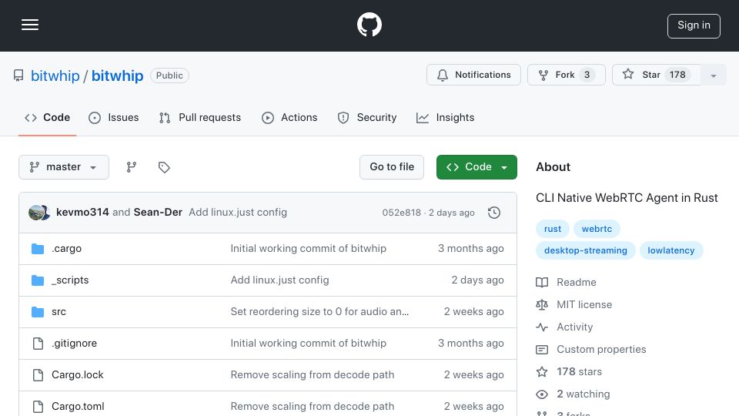Fork the repository
The height and width of the screenshot is (416, 739).
566,75
